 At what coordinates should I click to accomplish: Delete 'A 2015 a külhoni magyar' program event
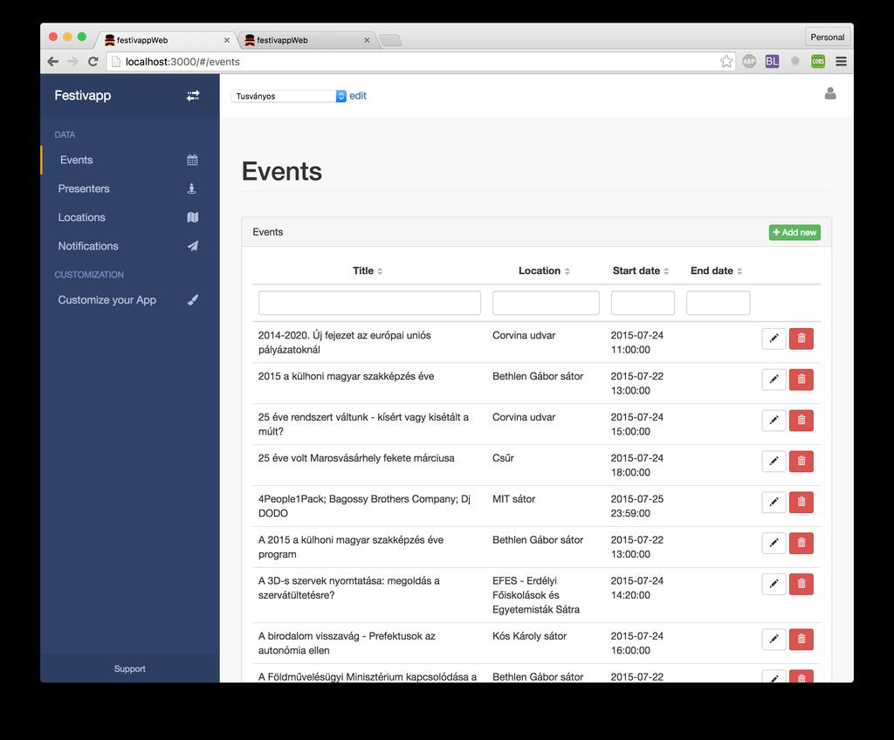(x=801, y=544)
